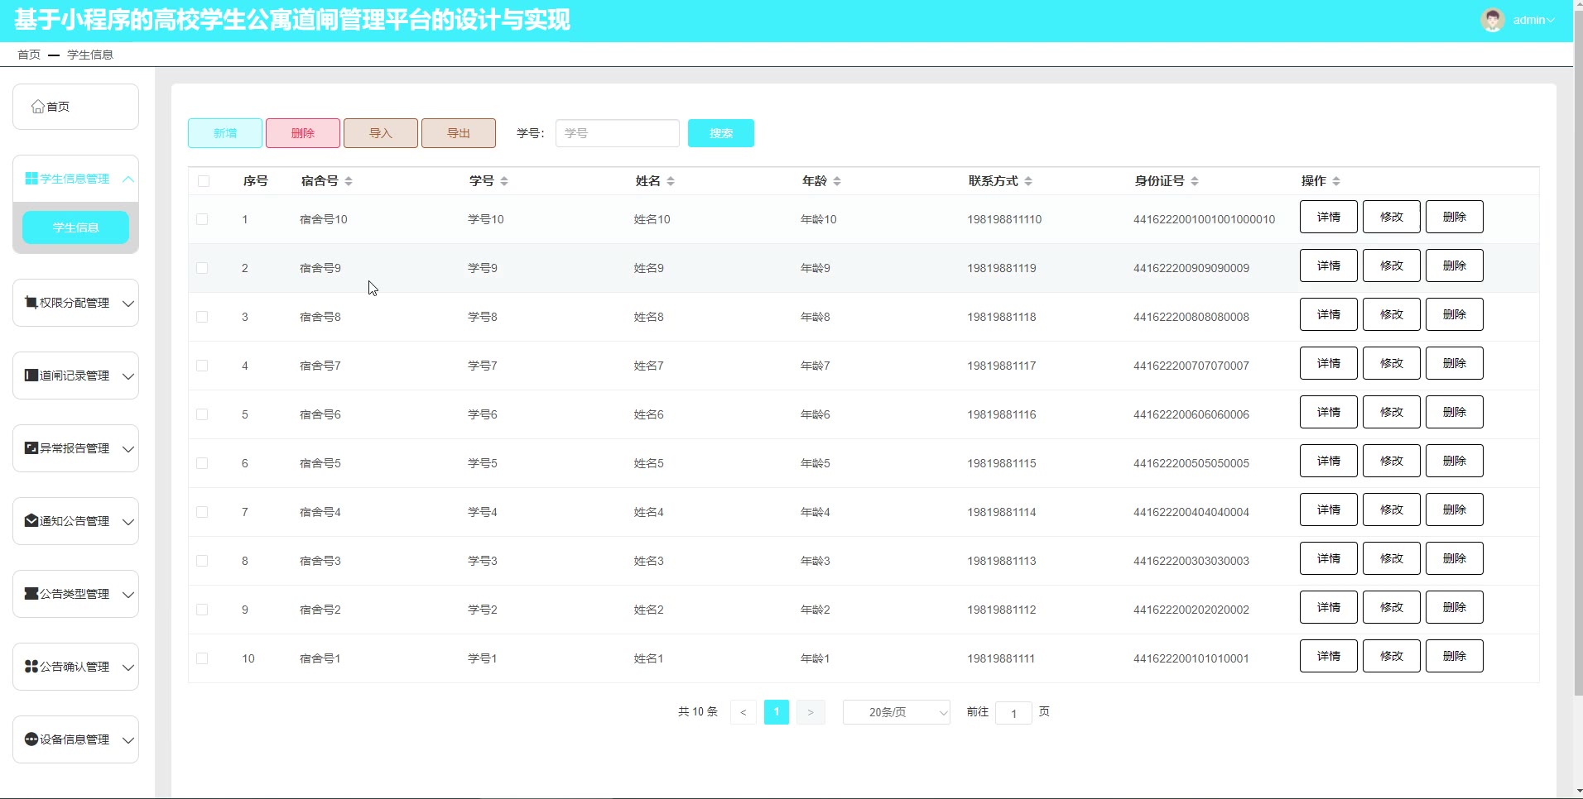Select the checkbox for row 宿舍号5

pos(202,463)
